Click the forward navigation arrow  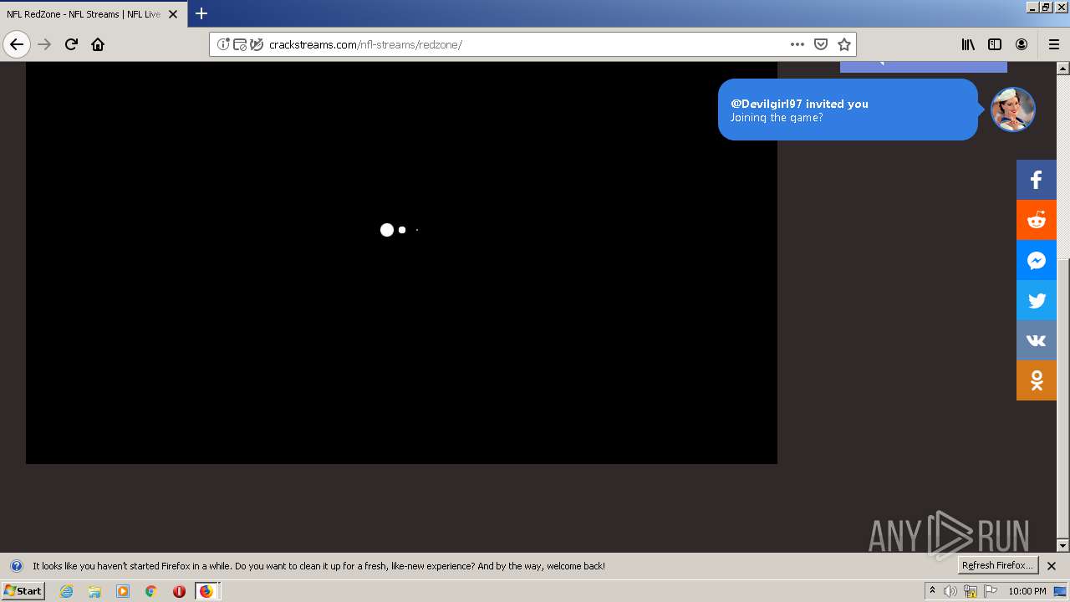click(44, 44)
